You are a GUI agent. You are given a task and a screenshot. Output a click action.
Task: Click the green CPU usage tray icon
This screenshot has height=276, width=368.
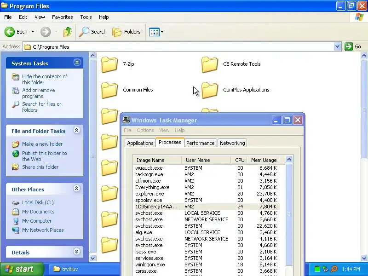point(317,269)
